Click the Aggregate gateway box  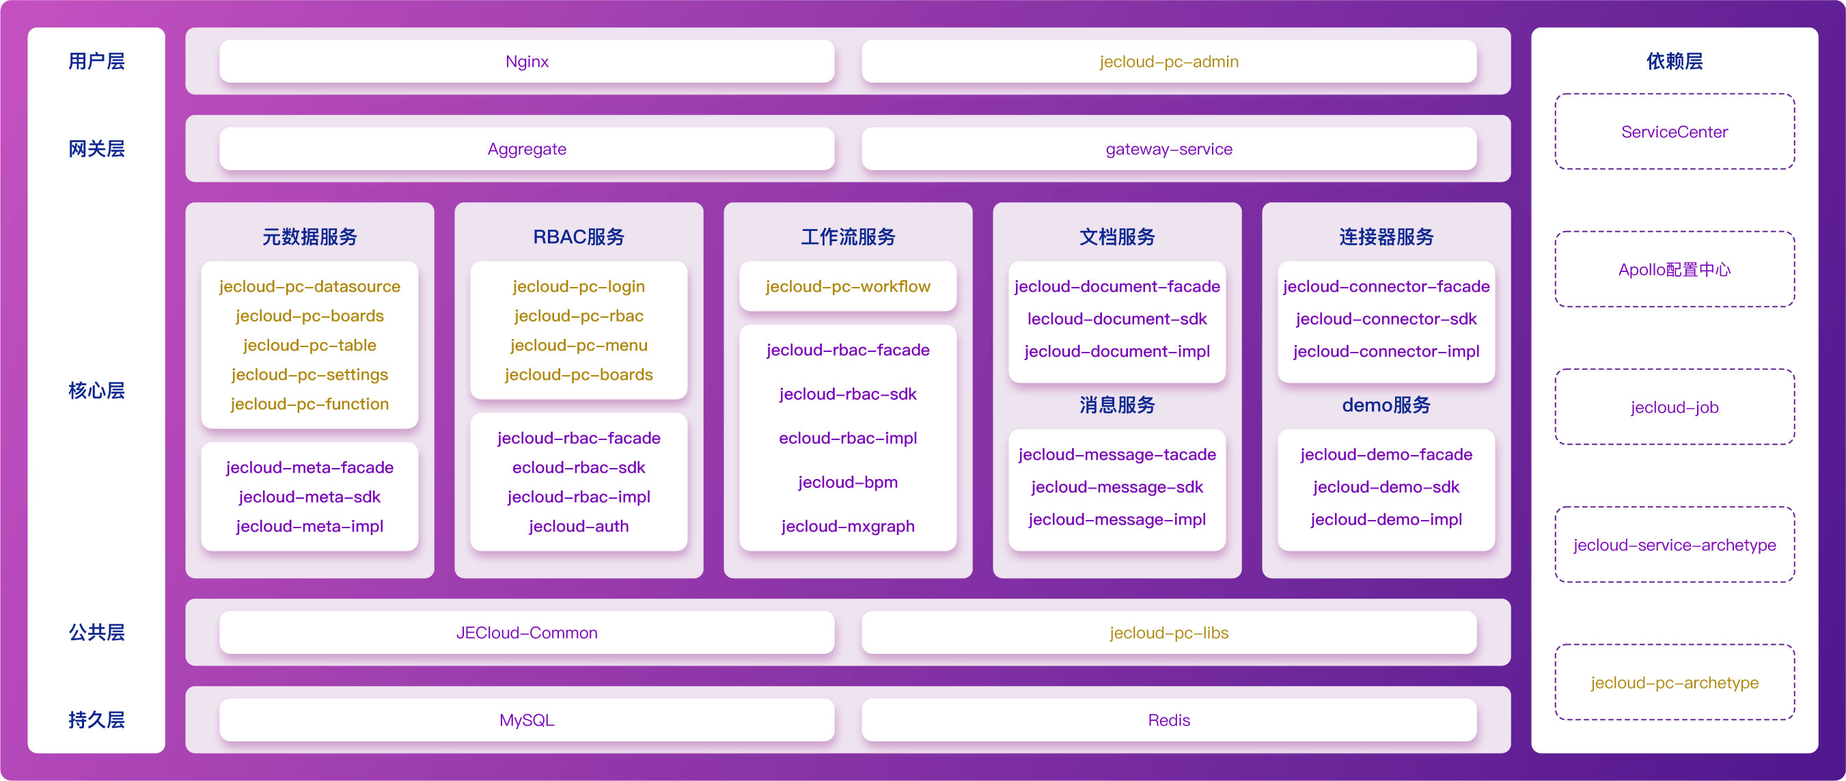click(527, 149)
